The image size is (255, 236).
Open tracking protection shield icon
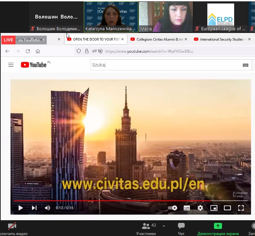(x=79, y=51)
